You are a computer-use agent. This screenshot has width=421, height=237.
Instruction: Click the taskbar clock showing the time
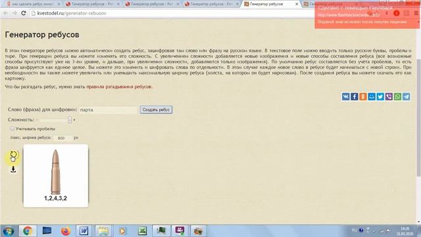(405, 231)
